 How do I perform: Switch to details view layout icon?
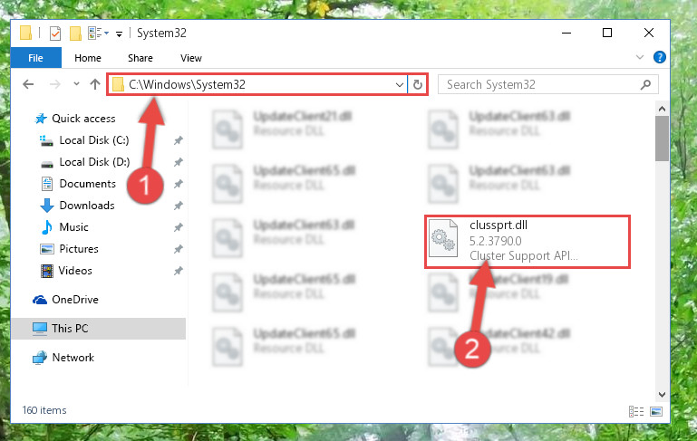pos(636,411)
